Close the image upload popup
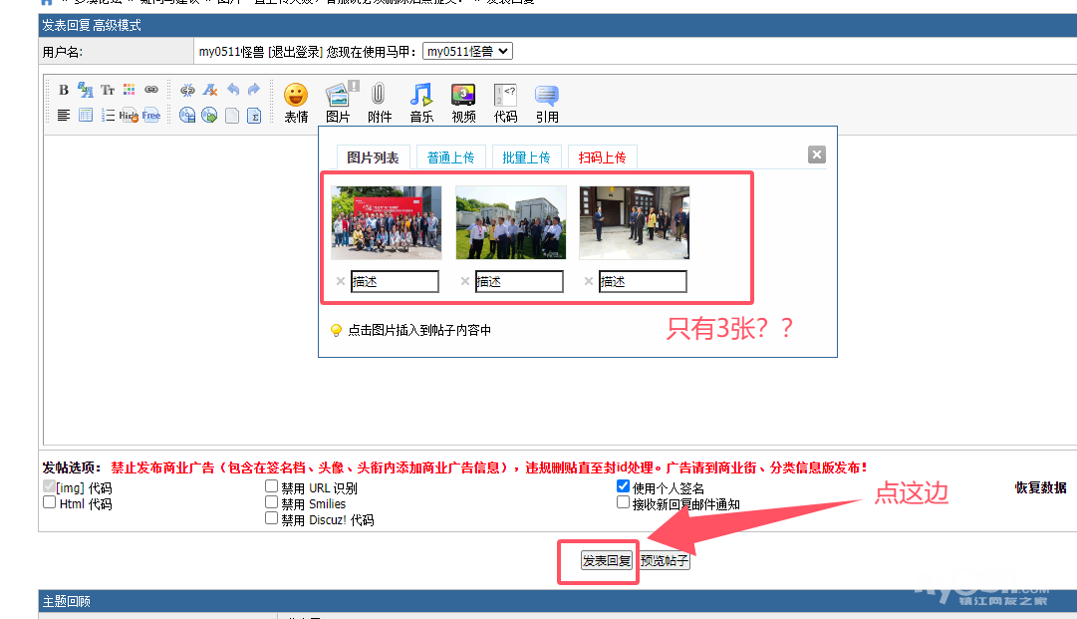 coord(817,155)
